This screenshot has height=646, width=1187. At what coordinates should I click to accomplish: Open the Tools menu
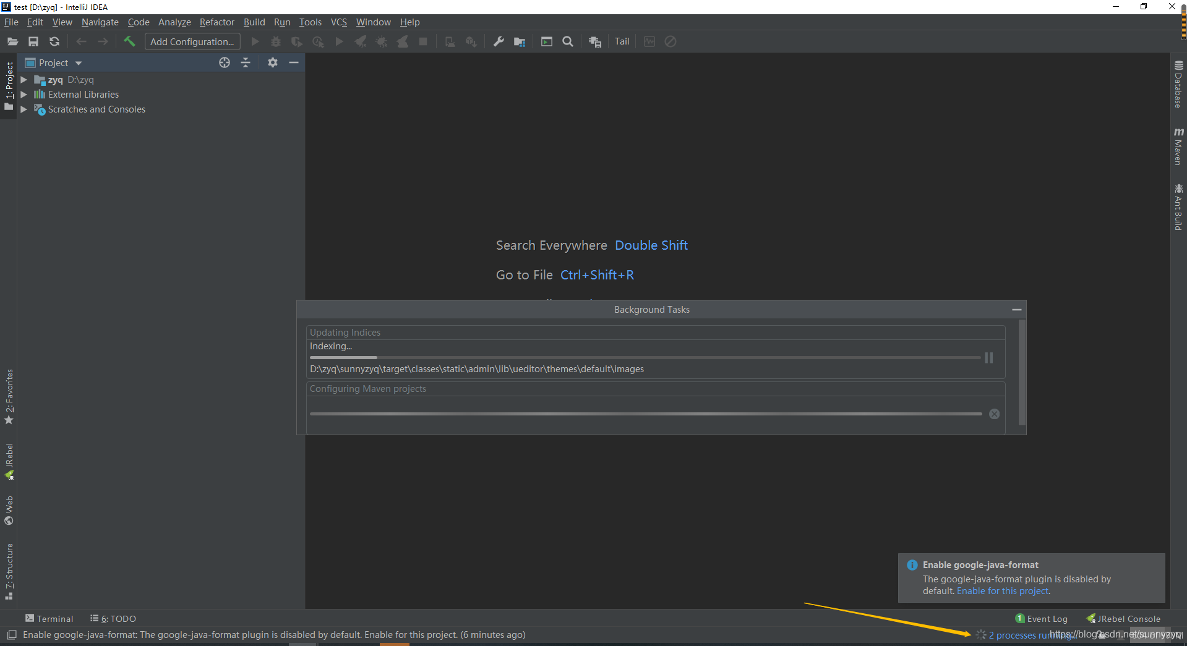pos(311,22)
